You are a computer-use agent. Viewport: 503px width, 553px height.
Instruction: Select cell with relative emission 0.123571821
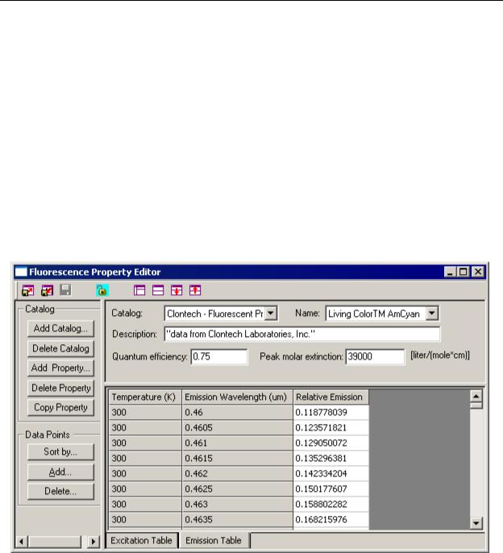330,428
